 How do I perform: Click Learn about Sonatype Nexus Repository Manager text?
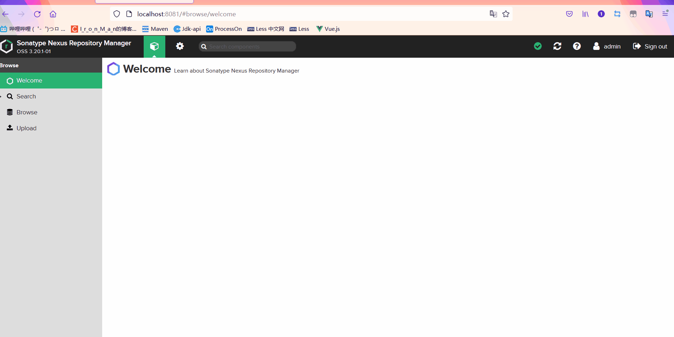[x=237, y=71]
